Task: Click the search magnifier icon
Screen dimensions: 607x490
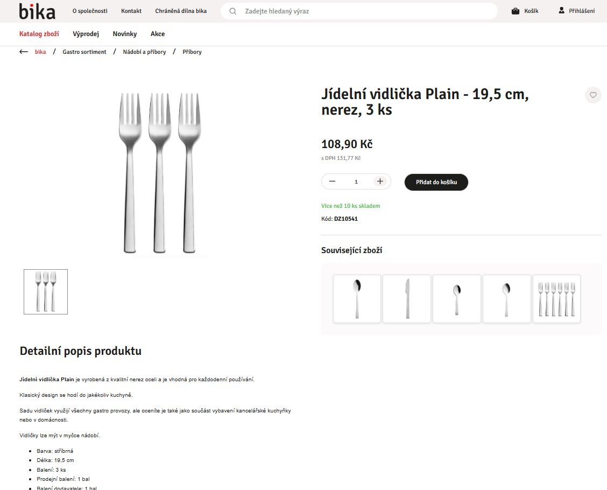Action: click(x=233, y=11)
